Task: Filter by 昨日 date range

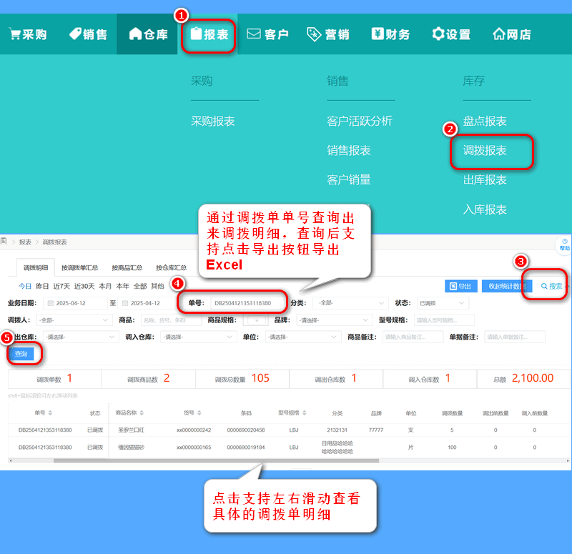Action: click(42, 287)
